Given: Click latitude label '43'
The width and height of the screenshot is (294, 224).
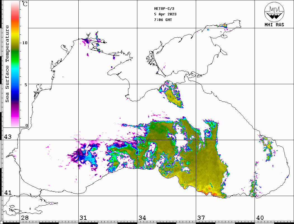Looking at the screenshot, I should [8, 137].
